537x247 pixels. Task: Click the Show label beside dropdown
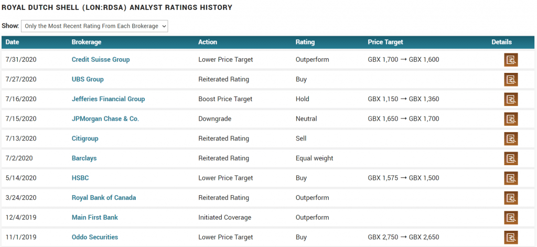tap(10, 26)
